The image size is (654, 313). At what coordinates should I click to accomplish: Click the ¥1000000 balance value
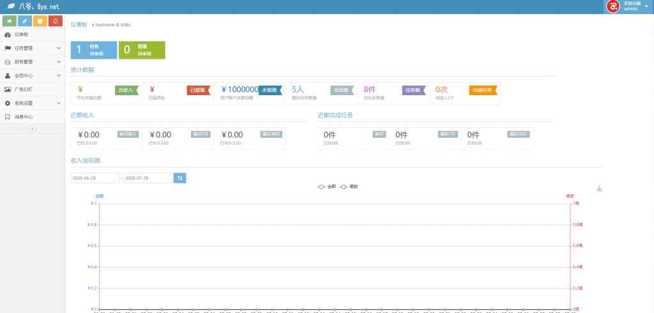tap(240, 89)
